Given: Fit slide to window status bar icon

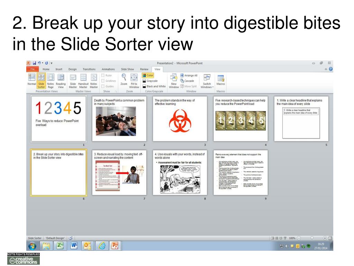Looking at the screenshot, I should point(330,238).
